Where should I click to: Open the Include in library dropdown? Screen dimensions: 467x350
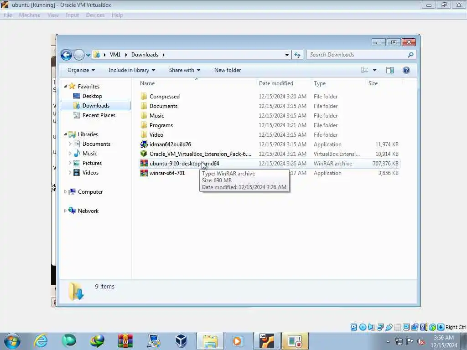pyautogui.click(x=132, y=70)
